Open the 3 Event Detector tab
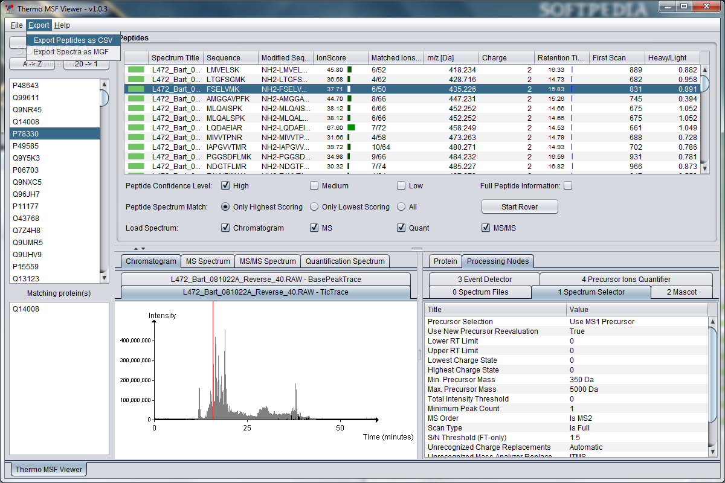725x483 pixels. (x=485, y=280)
